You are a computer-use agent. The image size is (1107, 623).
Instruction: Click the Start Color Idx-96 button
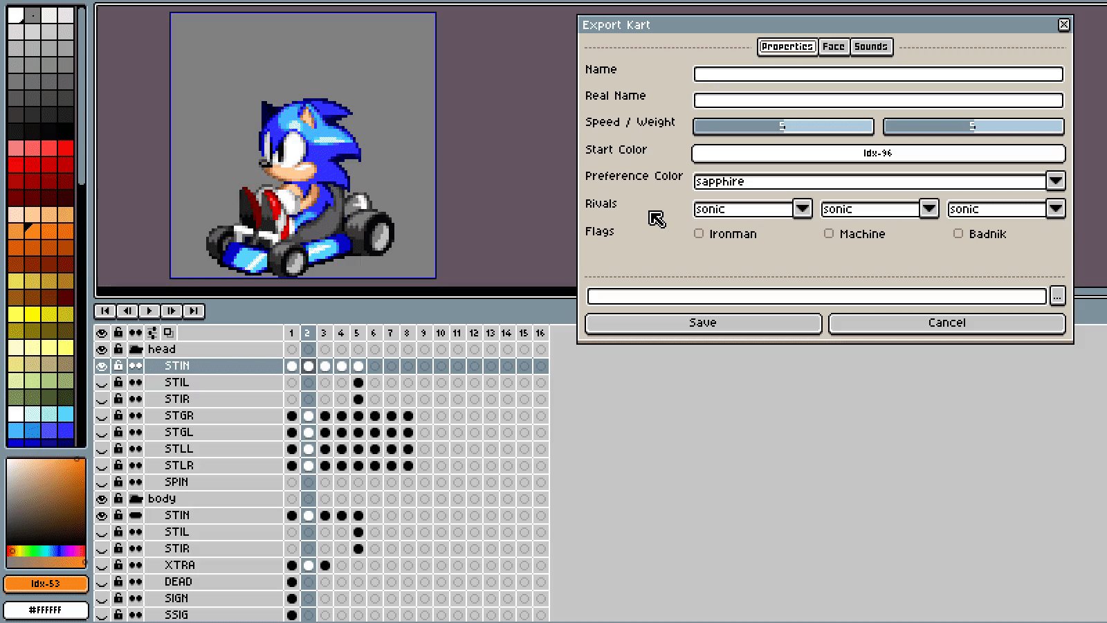point(879,153)
